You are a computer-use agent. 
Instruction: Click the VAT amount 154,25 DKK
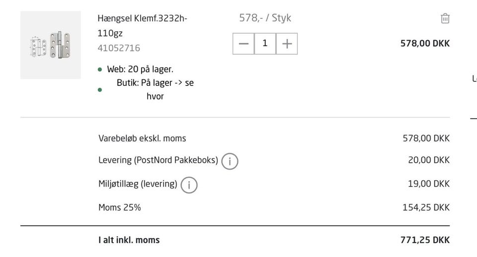point(426,207)
